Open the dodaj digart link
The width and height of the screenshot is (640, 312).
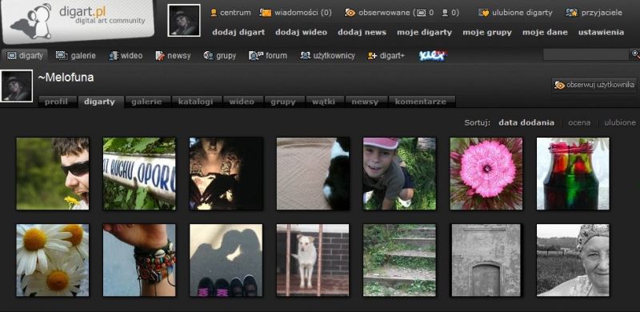238,32
